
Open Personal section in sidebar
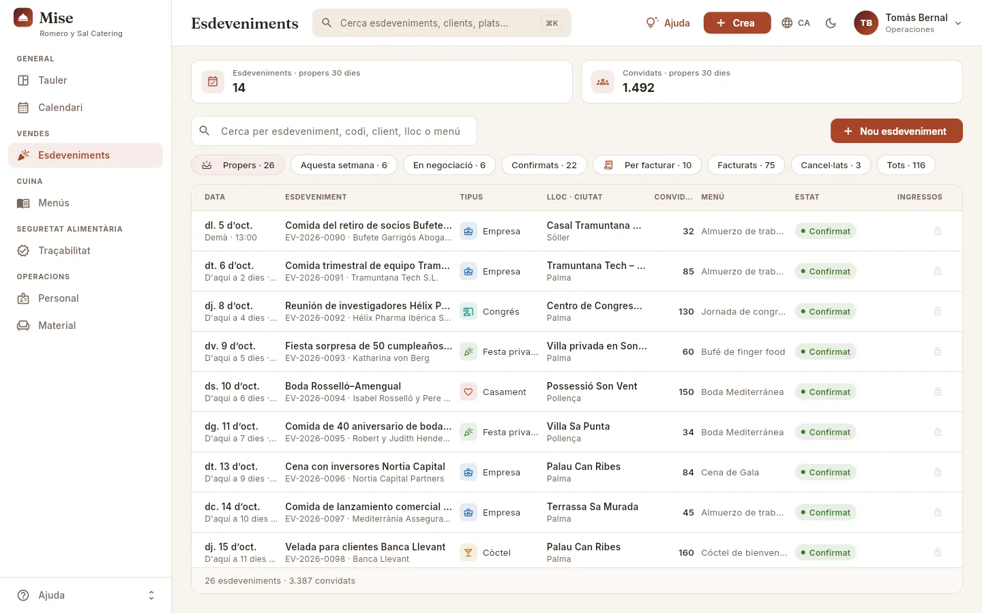click(x=85, y=298)
